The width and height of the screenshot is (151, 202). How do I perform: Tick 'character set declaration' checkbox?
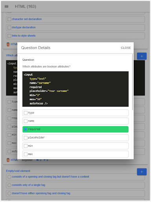tap(9, 19)
